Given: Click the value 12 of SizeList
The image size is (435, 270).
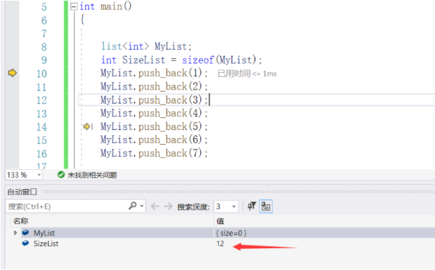Looking at the screenshot, I should coord(220,243).
